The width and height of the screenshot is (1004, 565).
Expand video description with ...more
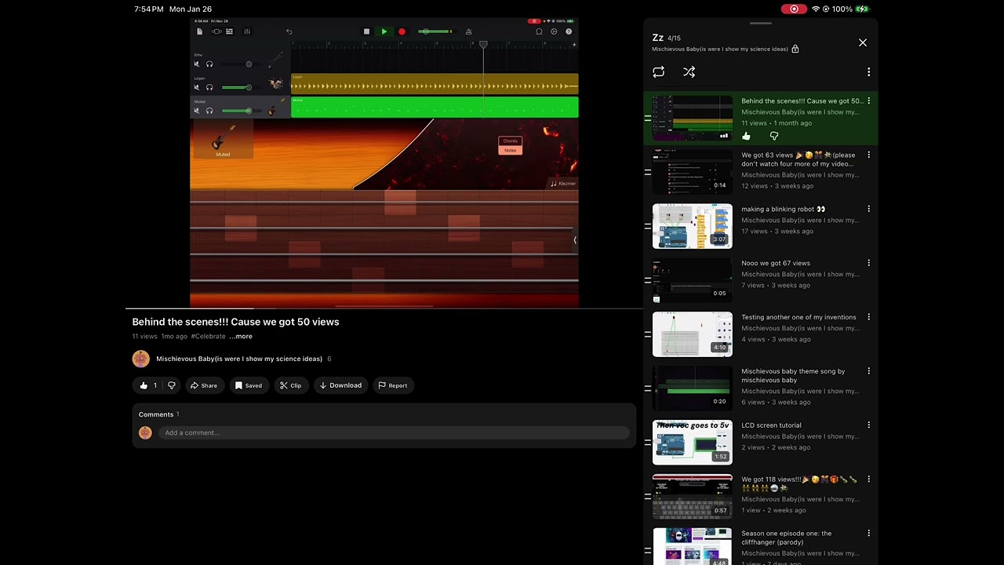click(241, 336)
